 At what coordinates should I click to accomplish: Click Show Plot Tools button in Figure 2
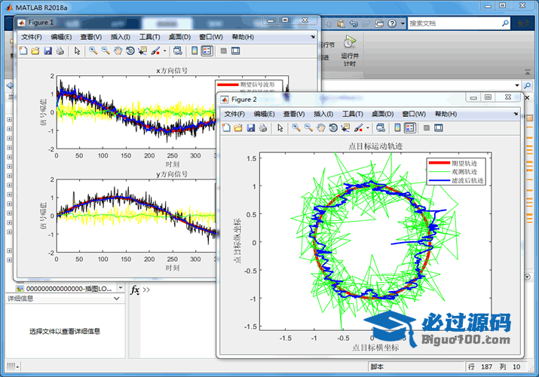coord(439,128)
